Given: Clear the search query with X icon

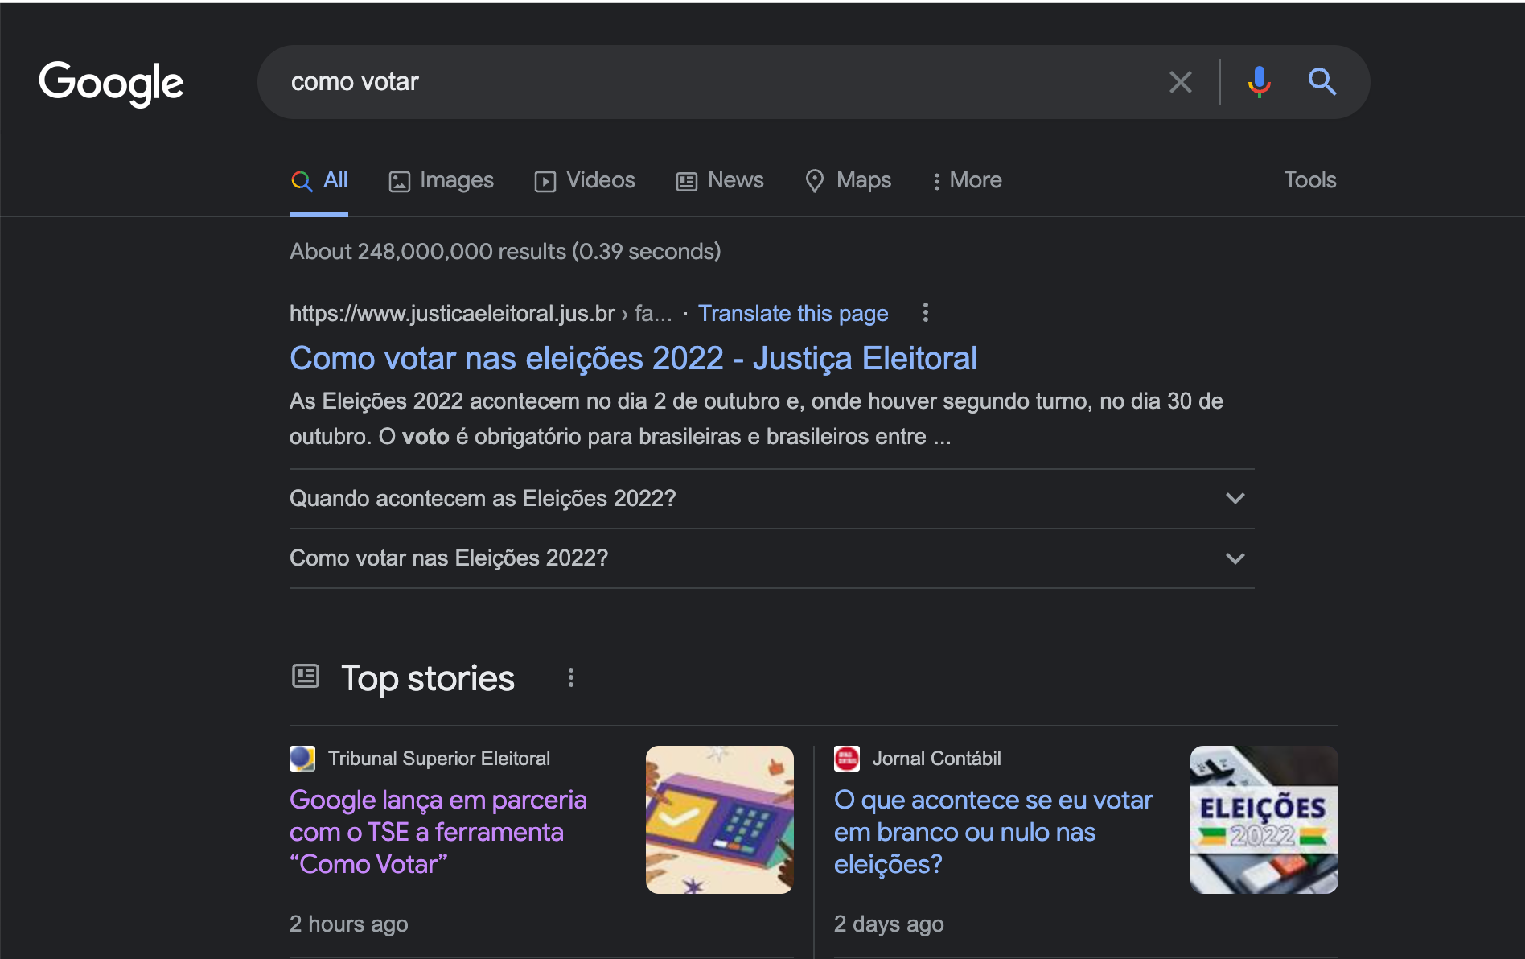Looking at the screenshot, I should coord(1180,82).
